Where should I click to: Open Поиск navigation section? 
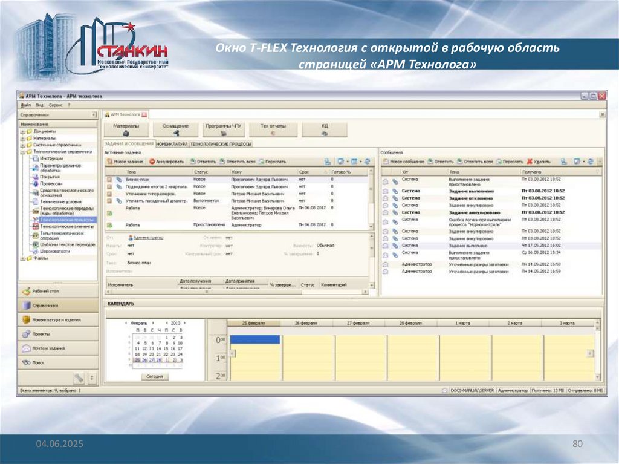(x=57, y=362)
